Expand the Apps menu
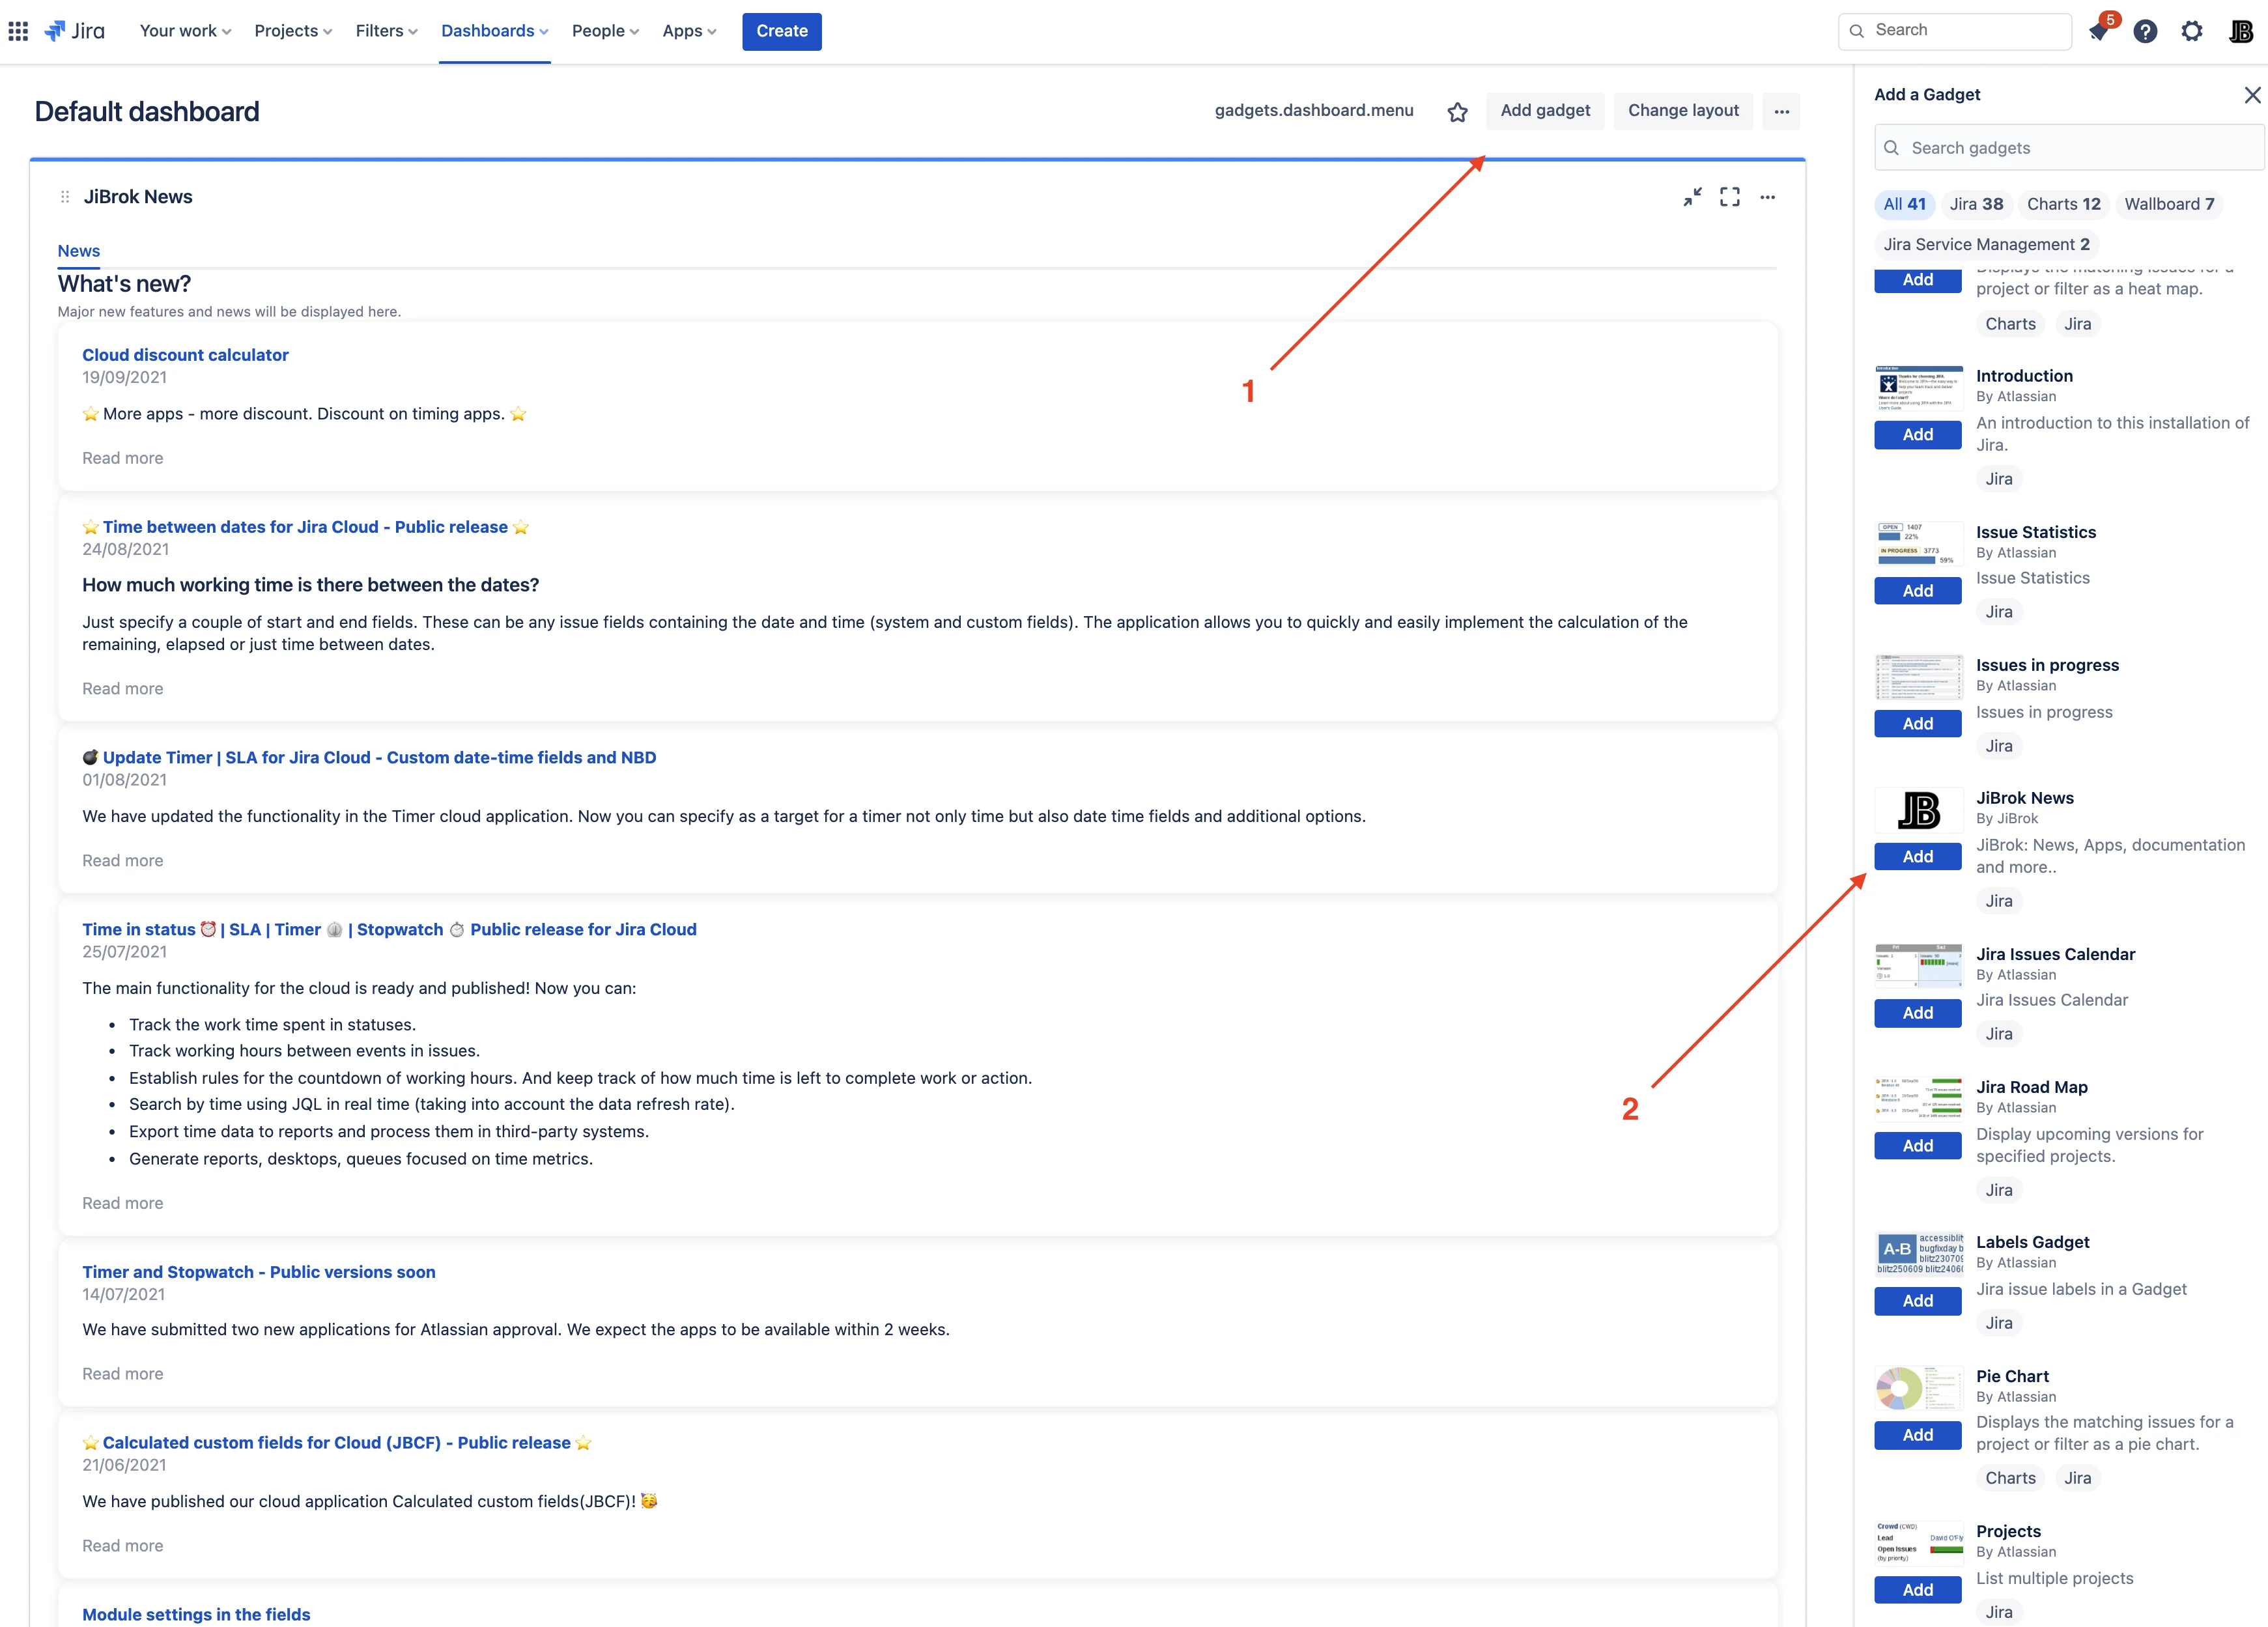The height and width of the screenshot is (1627, 2268). [x=689, y=31]
